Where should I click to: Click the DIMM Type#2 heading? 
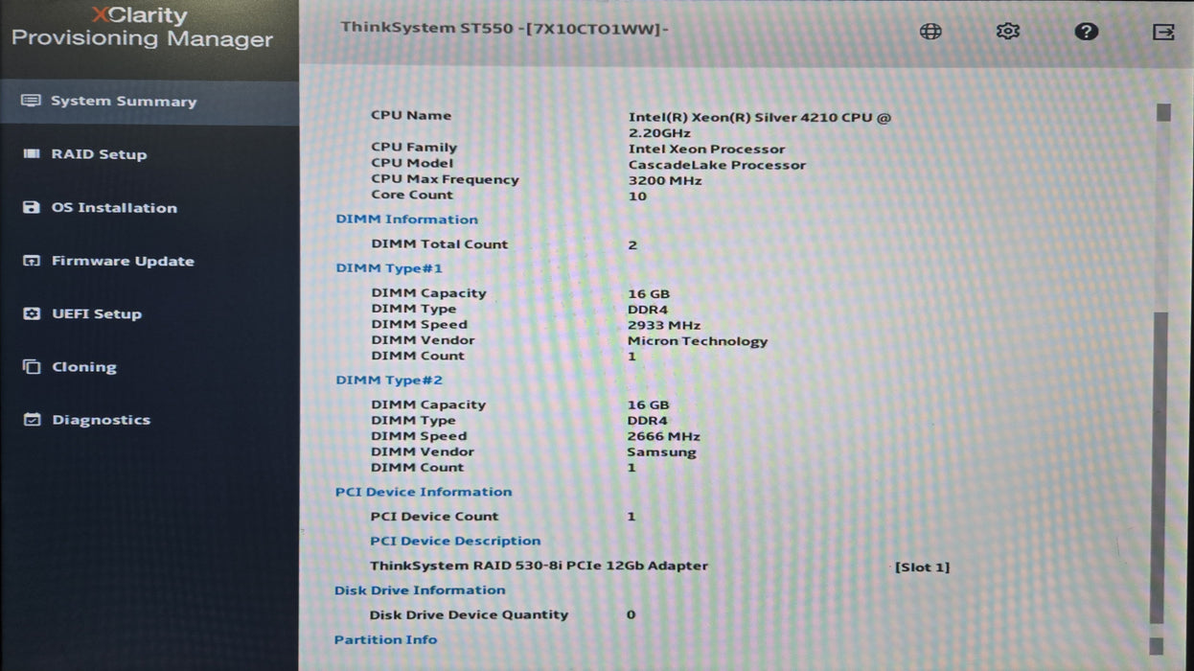(x=389, y=381)
